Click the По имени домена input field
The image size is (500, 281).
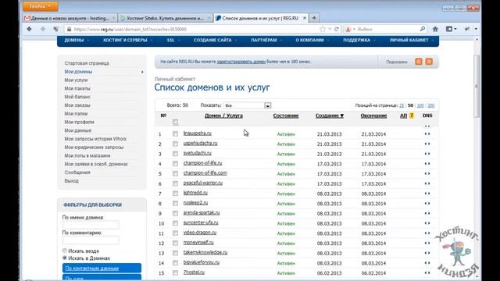coord(91,225)
